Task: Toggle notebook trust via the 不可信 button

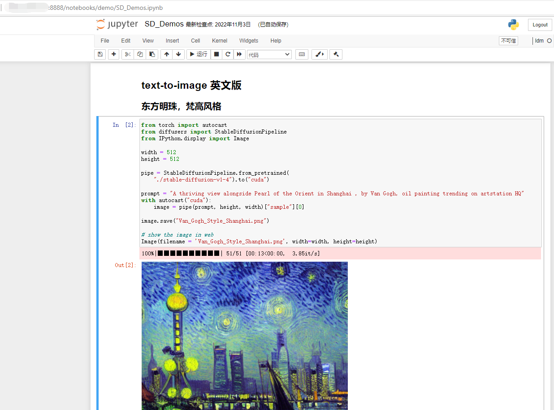Action: (508, 40)
